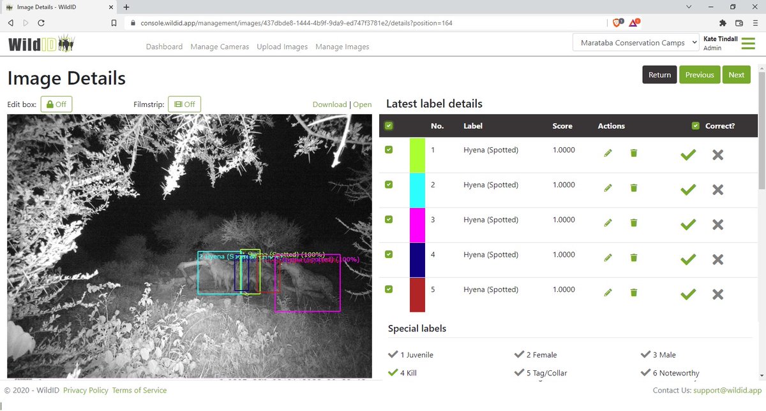This screenshot has height=411, width=766.
Task: Open the Marataba Conservation Camps dropdown
Action: [636, 43]
